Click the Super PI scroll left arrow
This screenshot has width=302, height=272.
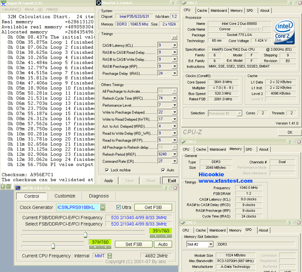tap(3, 186)
